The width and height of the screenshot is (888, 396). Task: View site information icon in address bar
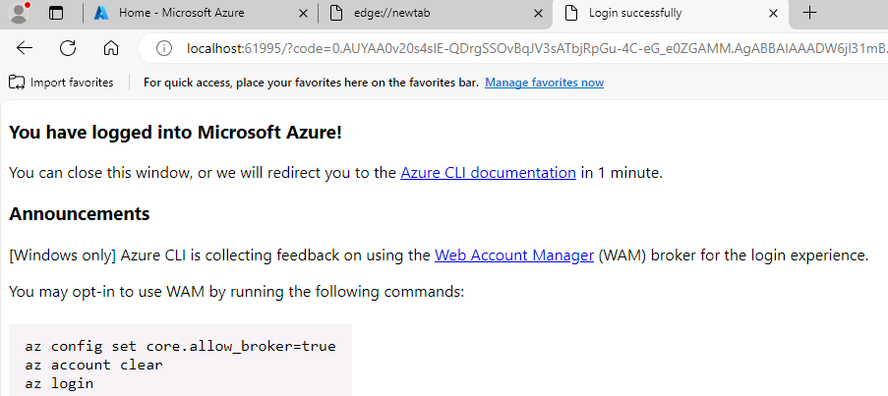tap(163, 49)
